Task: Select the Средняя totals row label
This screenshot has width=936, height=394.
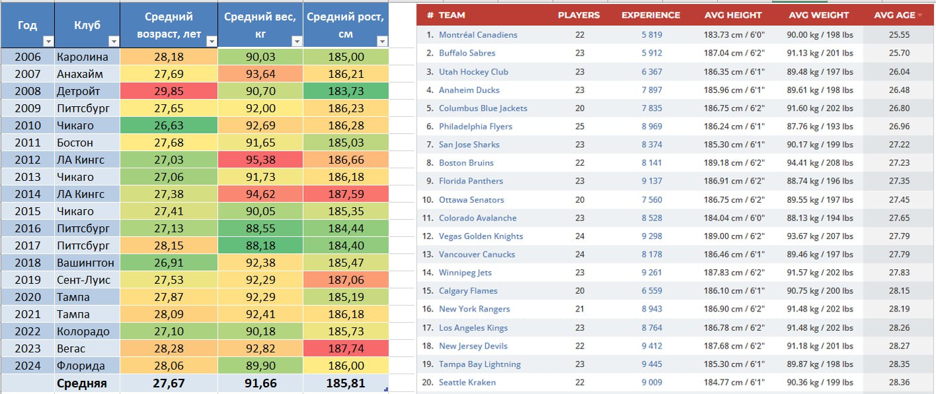Action: [87, 383]
